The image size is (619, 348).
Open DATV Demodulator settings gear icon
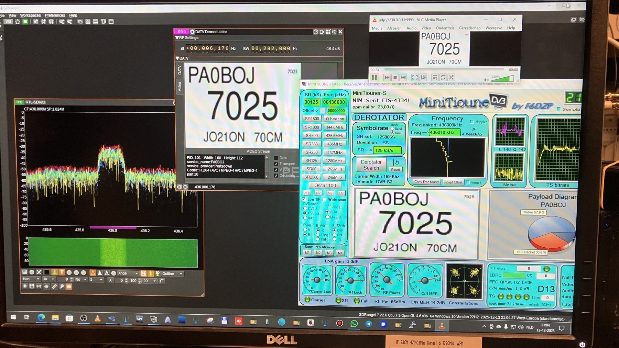(x=192, y=32)
